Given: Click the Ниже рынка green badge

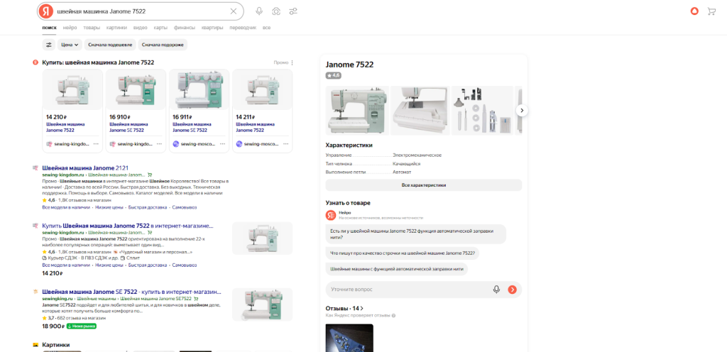Looking at the screenshot, I should pyautogui.click(x=81, y=326).
